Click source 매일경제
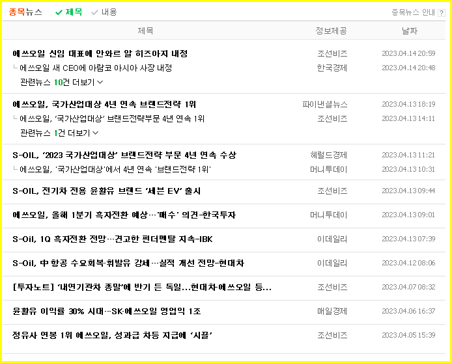Screen dimensions: 452x363 pos(332,311)
